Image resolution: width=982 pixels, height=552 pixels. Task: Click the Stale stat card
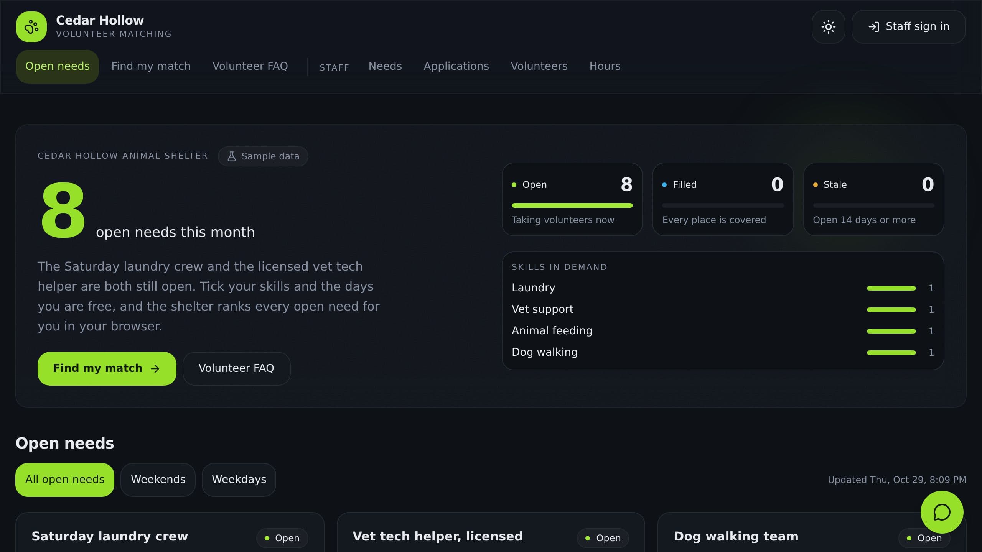click(x=873, y=199)
